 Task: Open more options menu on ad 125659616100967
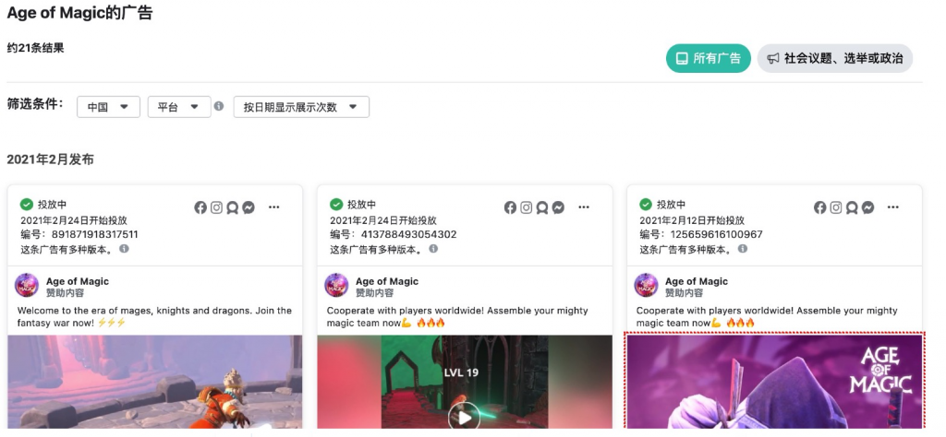point(893,207)
